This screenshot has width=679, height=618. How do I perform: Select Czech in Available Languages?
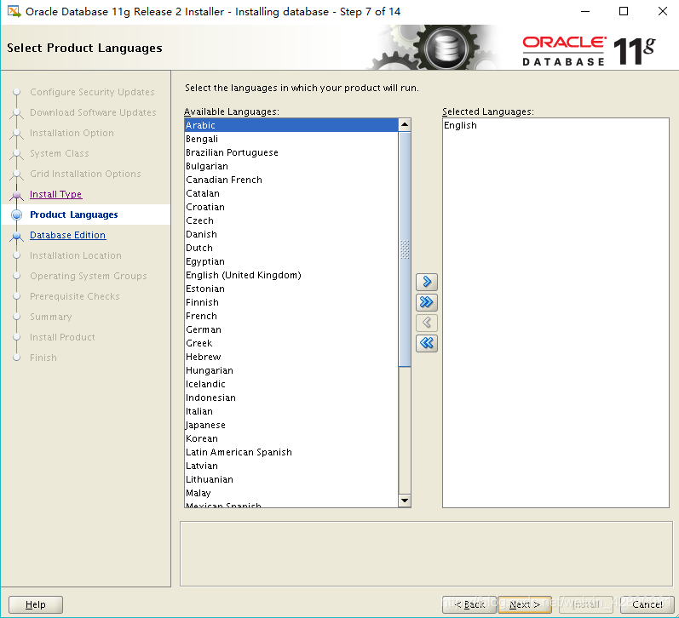[x=291, y=220]
